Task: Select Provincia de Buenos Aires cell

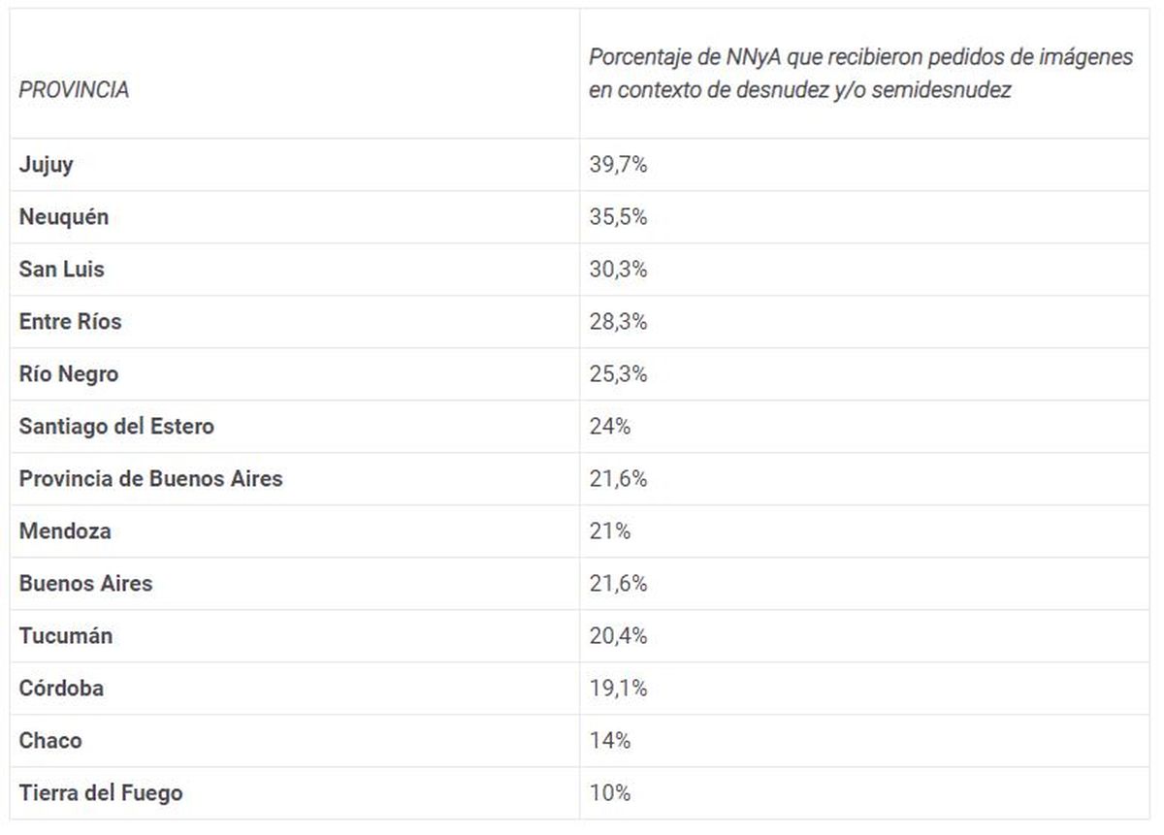Action: pyautogui.click(x=150, y=479)
